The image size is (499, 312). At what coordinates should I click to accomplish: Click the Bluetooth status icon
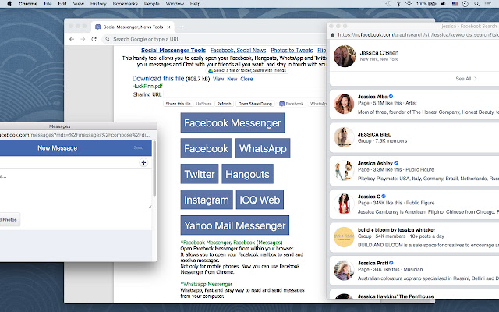tap(398, 4)
